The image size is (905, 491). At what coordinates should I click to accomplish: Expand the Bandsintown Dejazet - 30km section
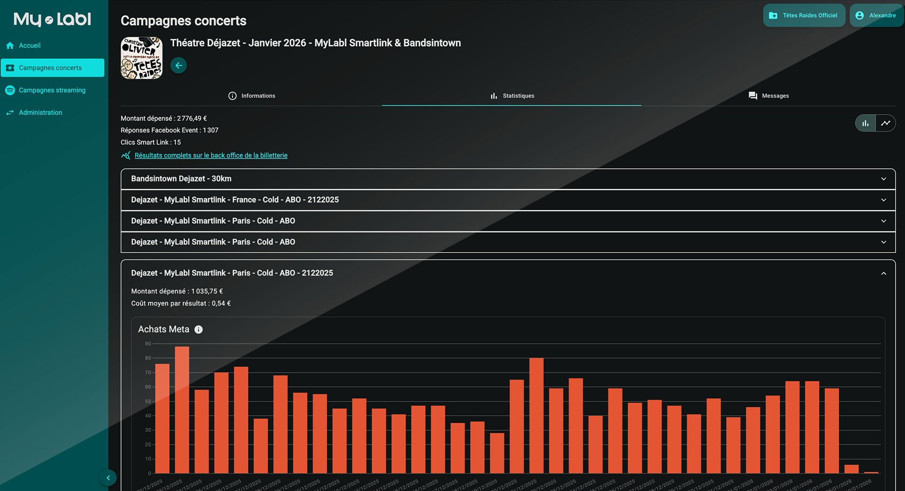[x=508, y=179]
